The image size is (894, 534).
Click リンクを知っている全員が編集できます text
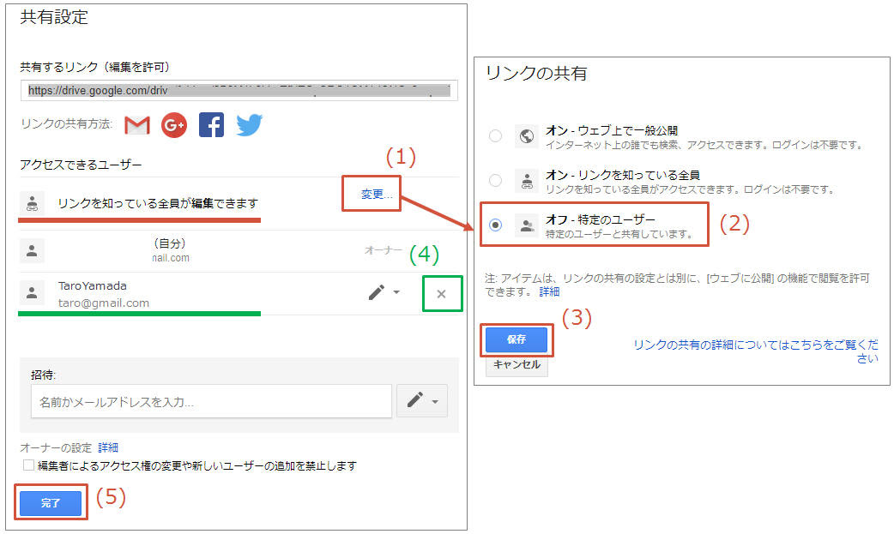pyautogui.click(x=158, y=203)
